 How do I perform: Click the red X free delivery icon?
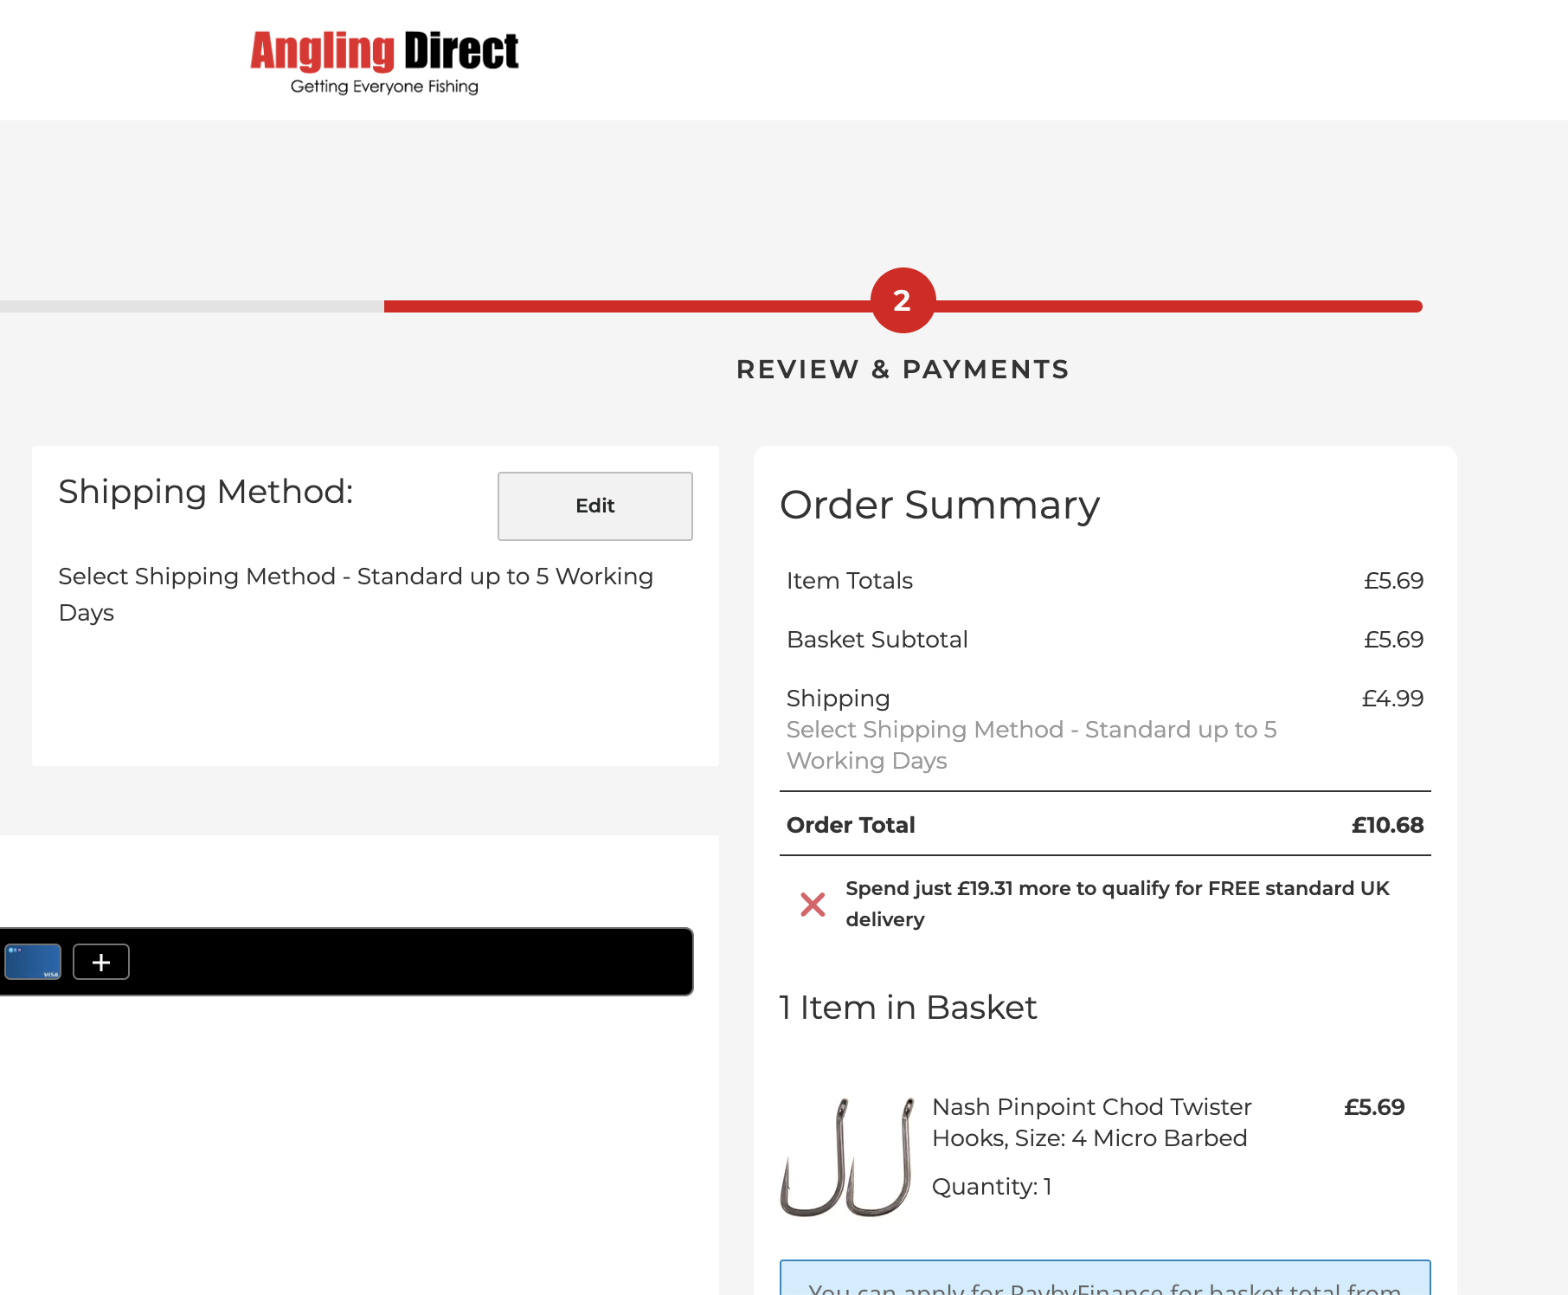(813, 905)
